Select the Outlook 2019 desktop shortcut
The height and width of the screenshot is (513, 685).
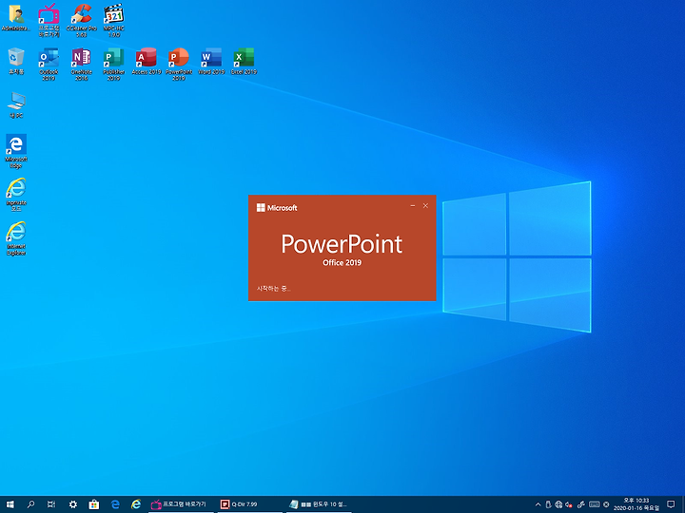(49, 65)
